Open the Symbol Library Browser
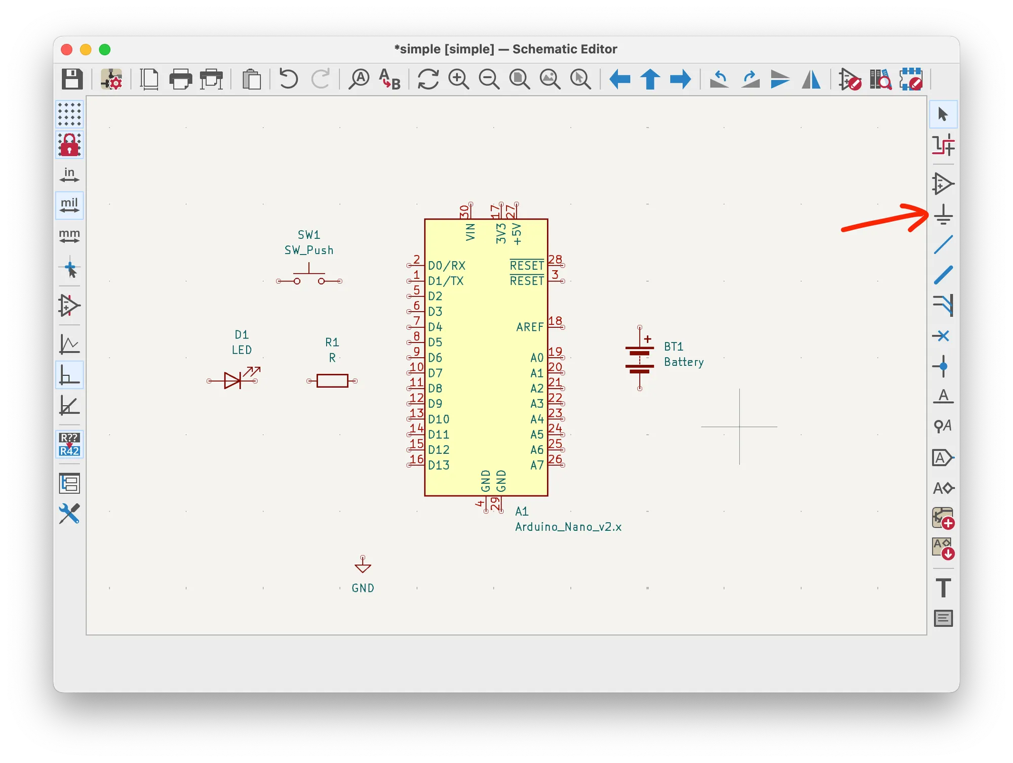The image size is (1013, 763). pyautogui.click(x=880, y=79)
